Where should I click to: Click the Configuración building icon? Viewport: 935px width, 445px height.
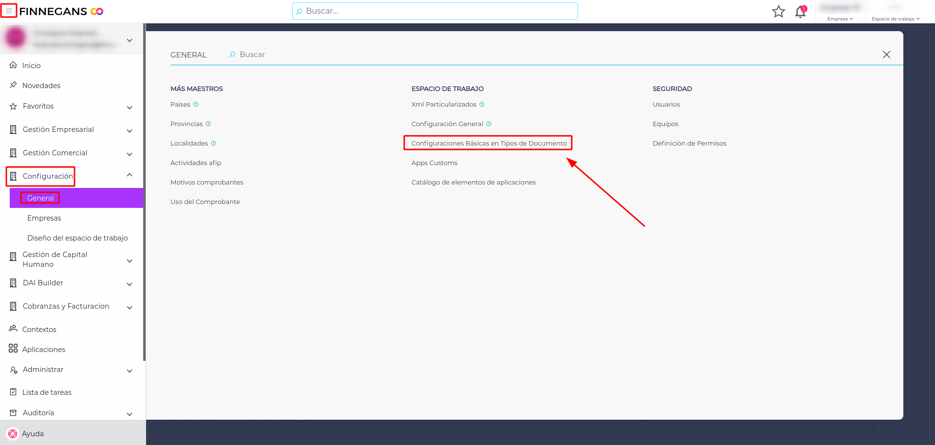(13, 176)
